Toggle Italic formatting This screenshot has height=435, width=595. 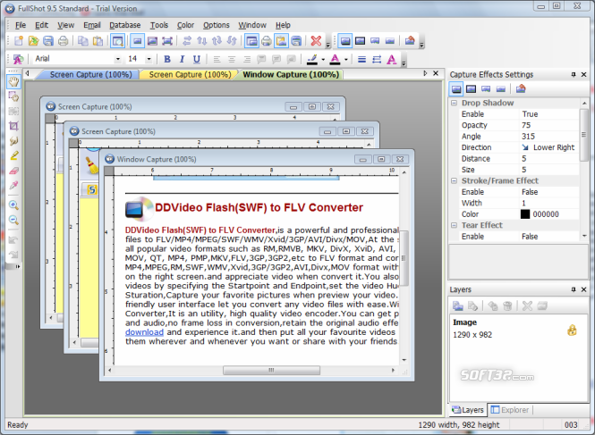pos(182,59)
